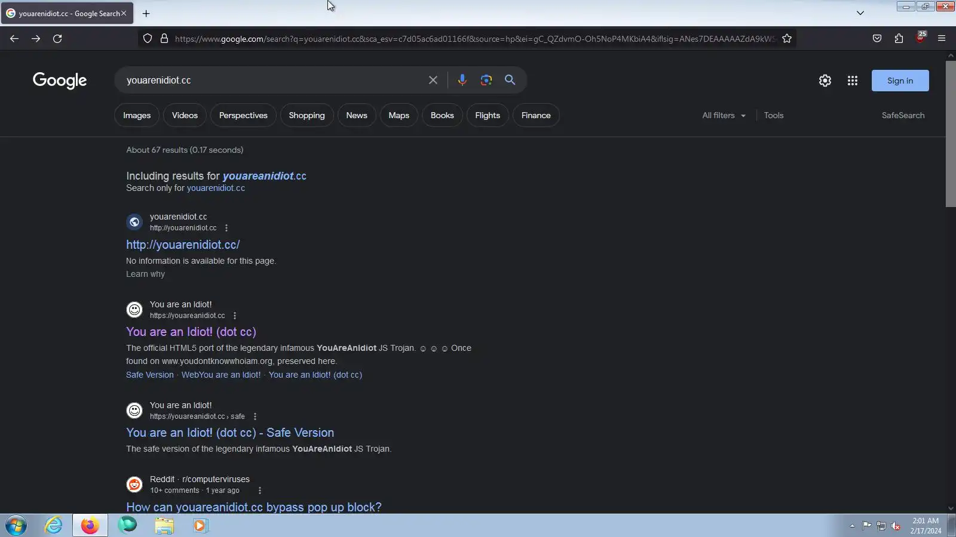Switch to Firefox in the taskbar

90,526
